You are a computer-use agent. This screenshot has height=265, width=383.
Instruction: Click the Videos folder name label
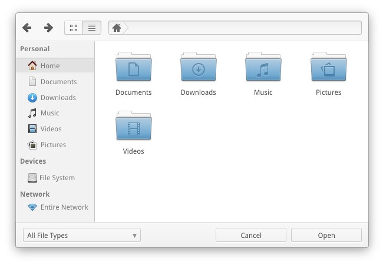coord(134,151)
